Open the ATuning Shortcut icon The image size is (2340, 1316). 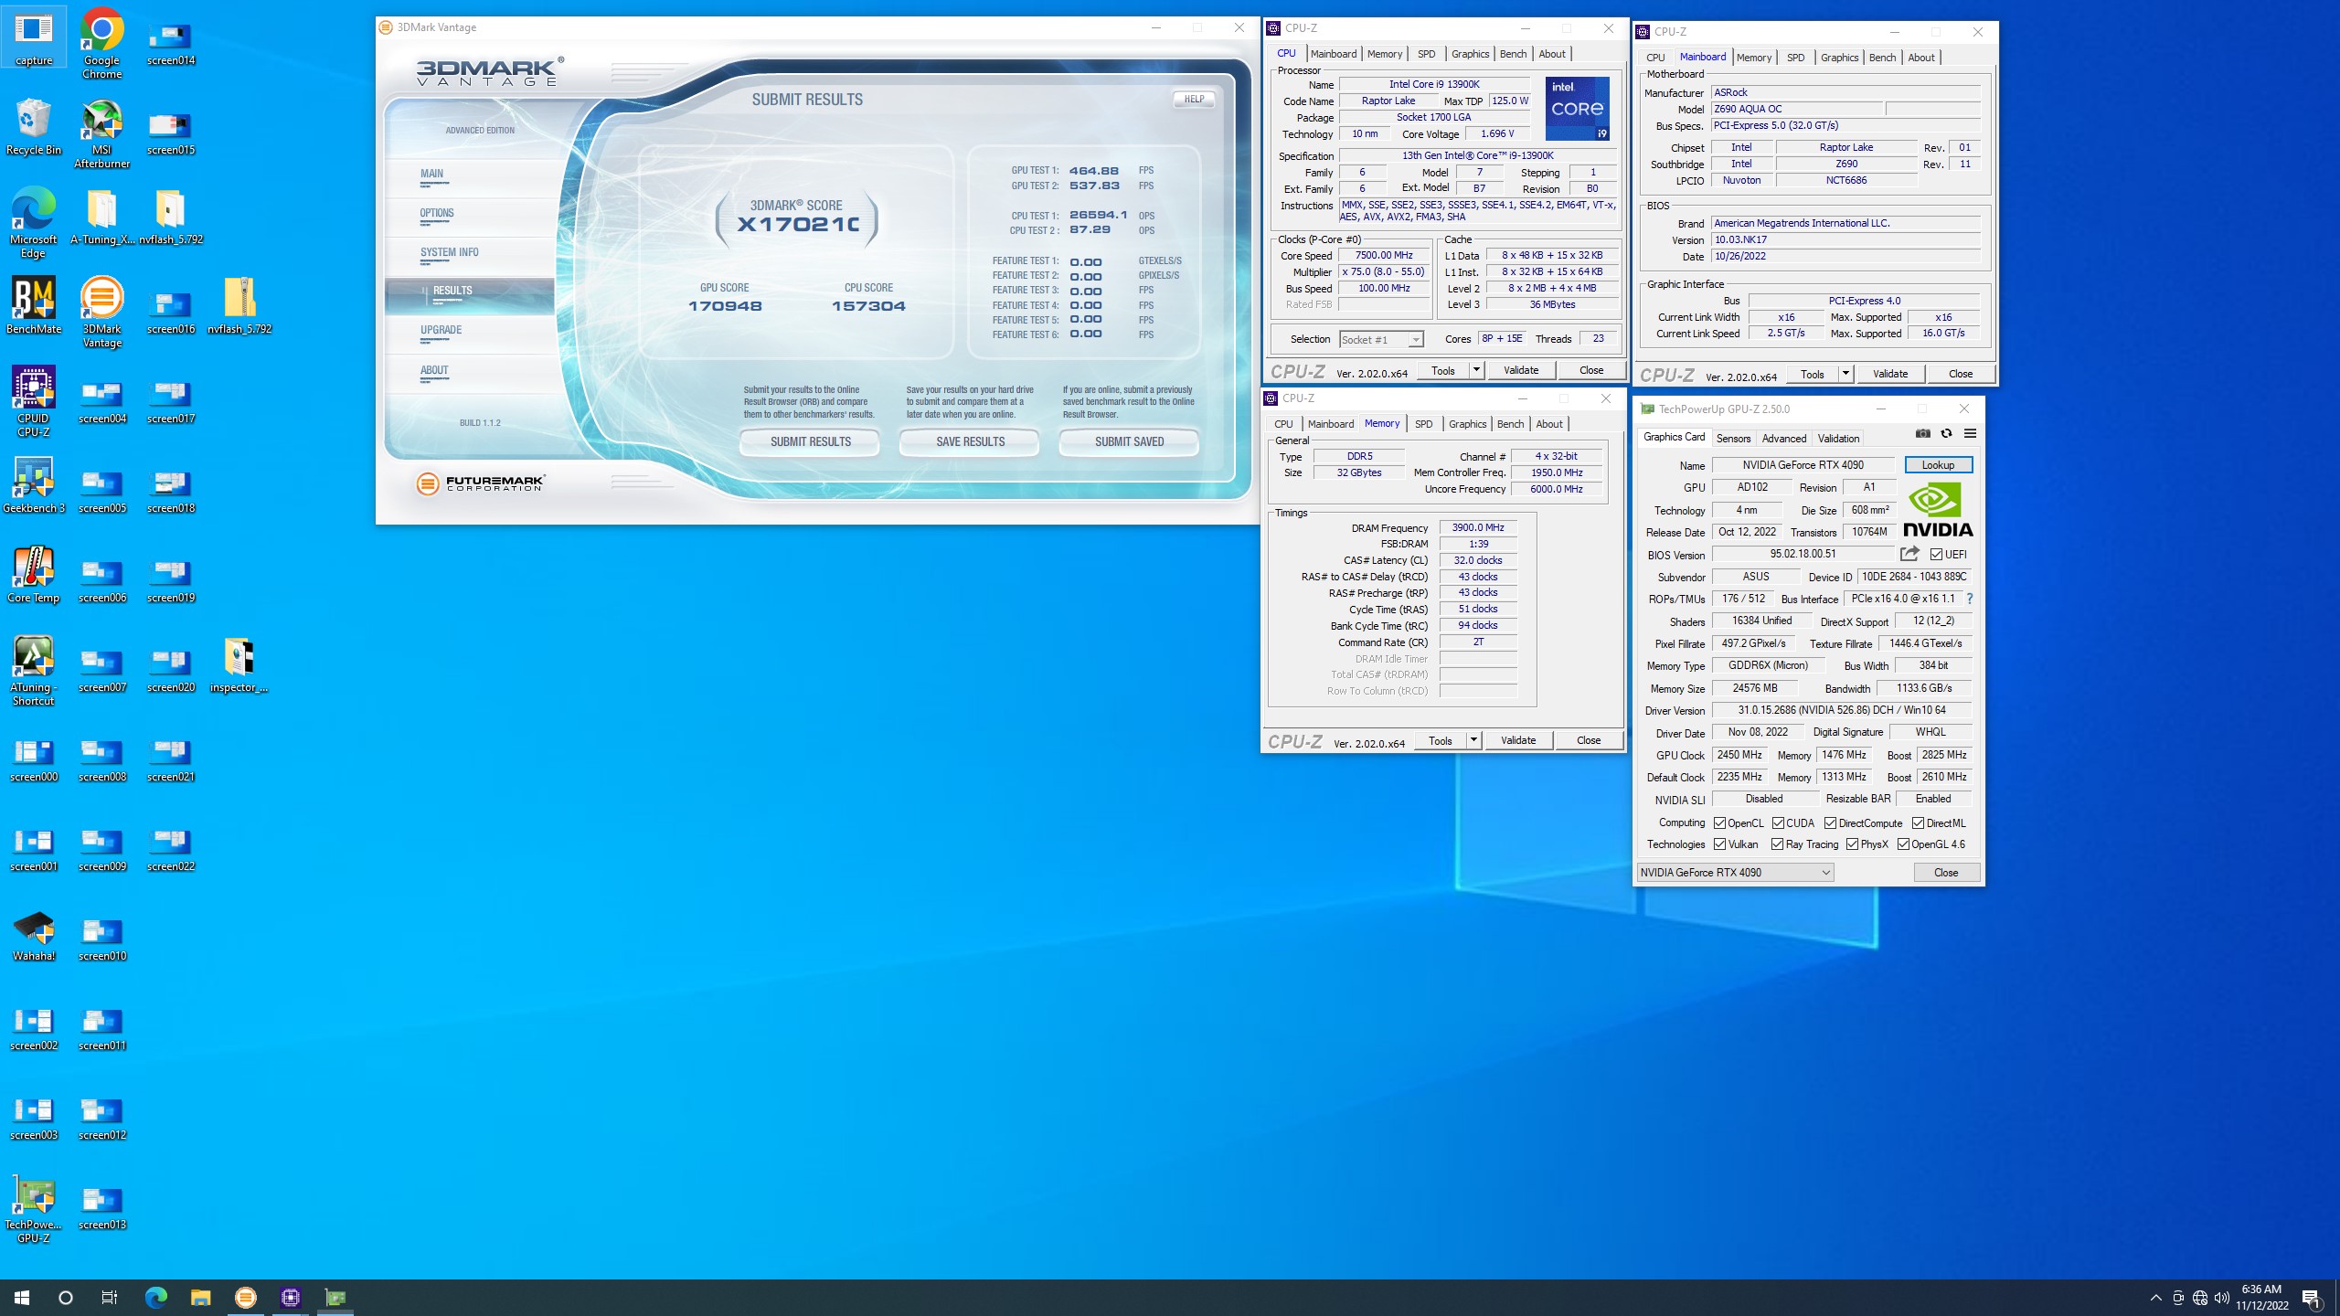(34, 671)
